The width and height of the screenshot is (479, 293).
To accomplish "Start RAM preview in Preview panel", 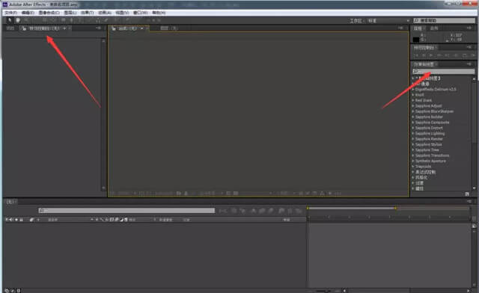I will tap(472, 55).
